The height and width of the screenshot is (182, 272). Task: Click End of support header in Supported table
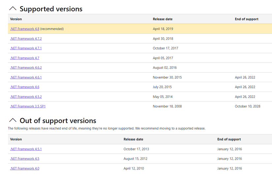247,19
